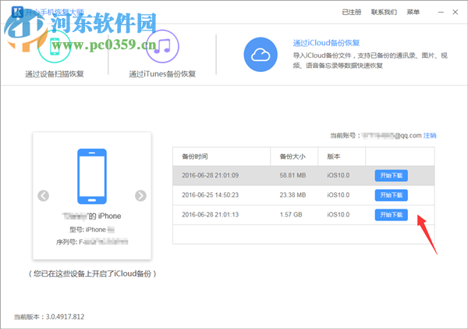Minimize the application window
This screenshot has width=468, height=329.
point(441,13)
